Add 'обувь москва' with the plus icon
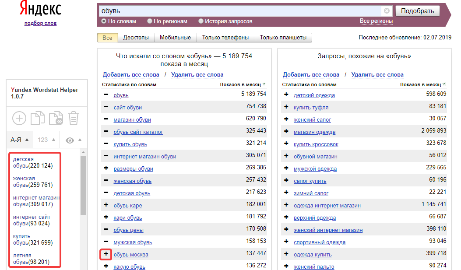 tap(106, 254)
